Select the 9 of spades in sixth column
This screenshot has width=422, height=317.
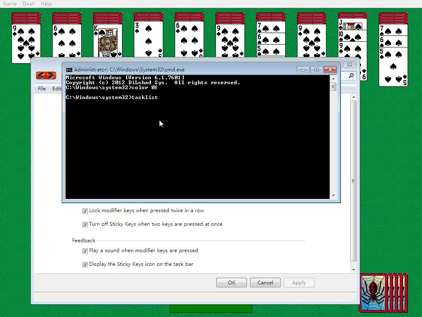(230, 41)
